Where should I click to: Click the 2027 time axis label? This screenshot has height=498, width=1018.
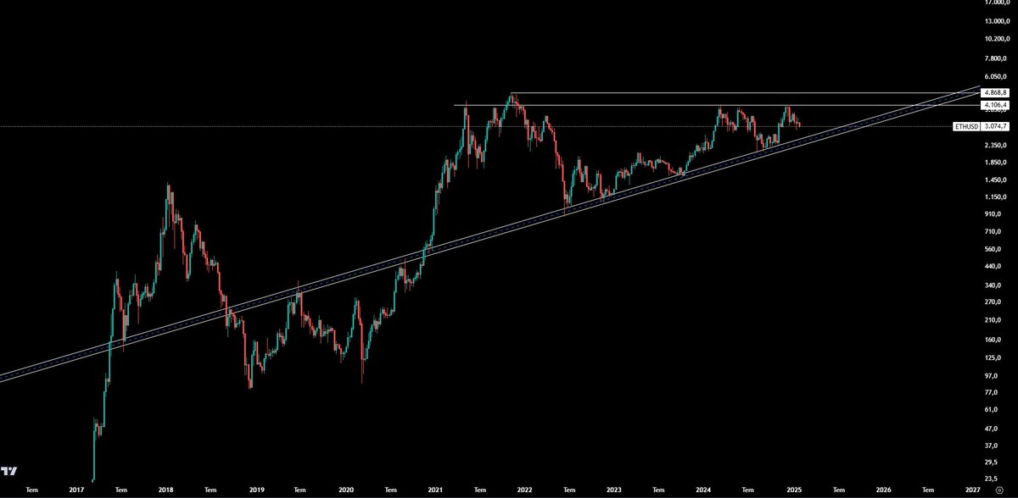[x=972, y=490]
